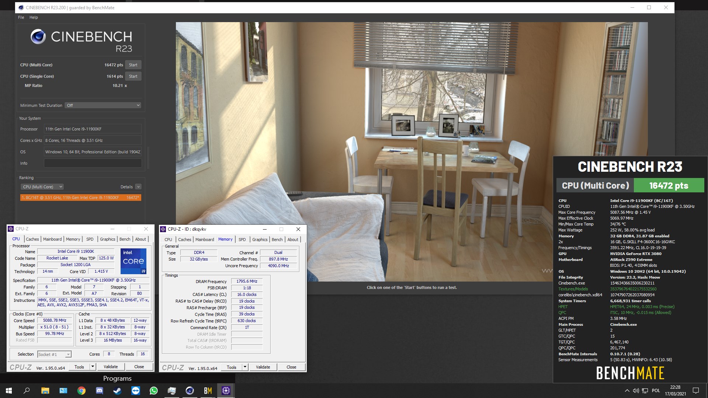The width and height of the screenshot is (708, 398).
Task: Open Memory tab in left CPU-Z
Action: (x=73, y=239)
